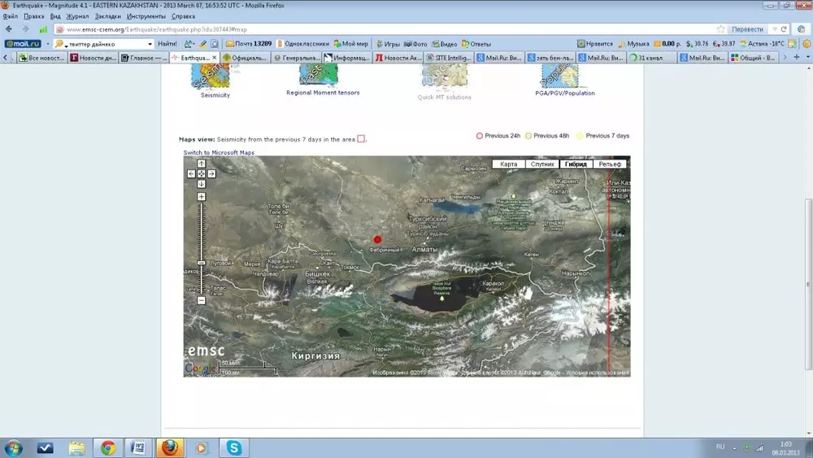Pan the map up with the arrow
The width and height of the screenshot is (813, 458).
(x=202, y=164)
